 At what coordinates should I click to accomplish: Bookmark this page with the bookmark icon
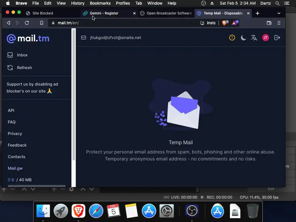click(x=42, y=23)
